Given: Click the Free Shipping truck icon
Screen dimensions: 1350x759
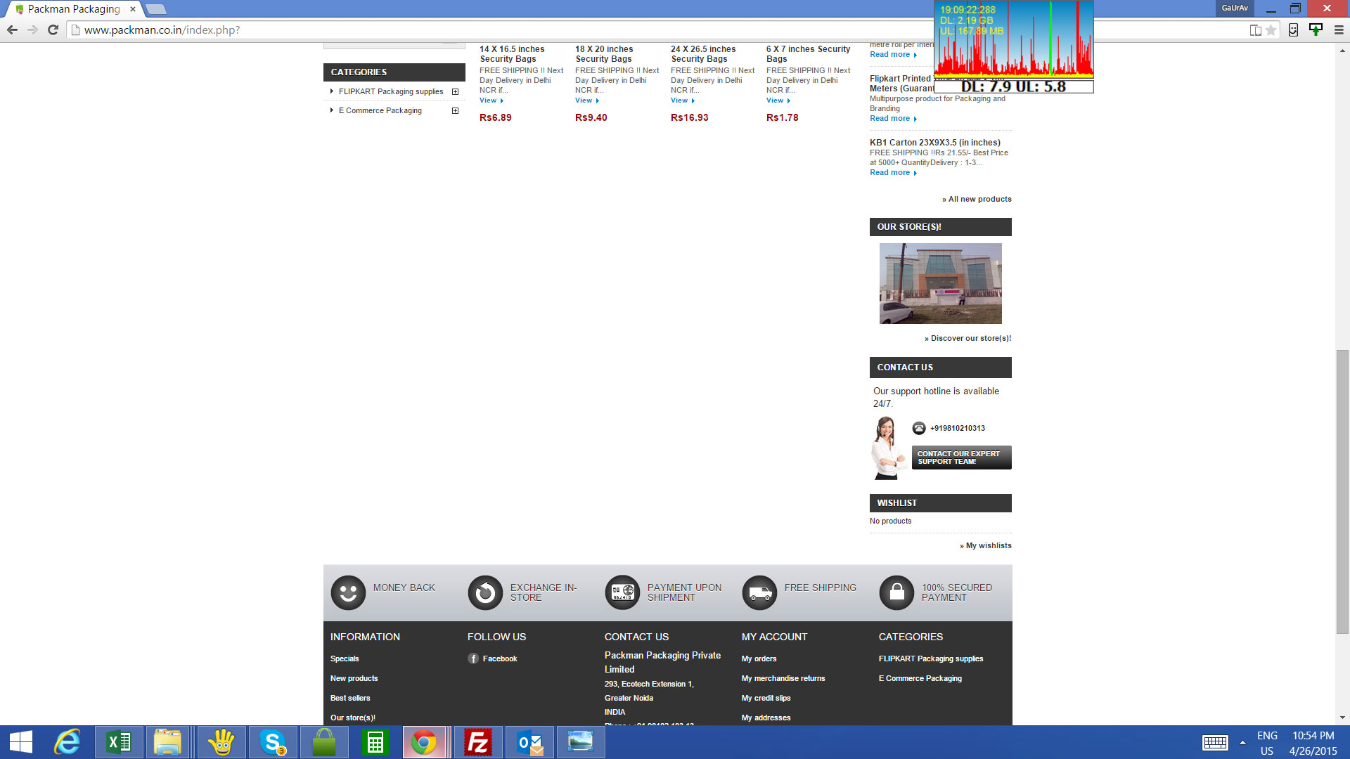Looking at the screenshot, I should [x=759, y=592].
